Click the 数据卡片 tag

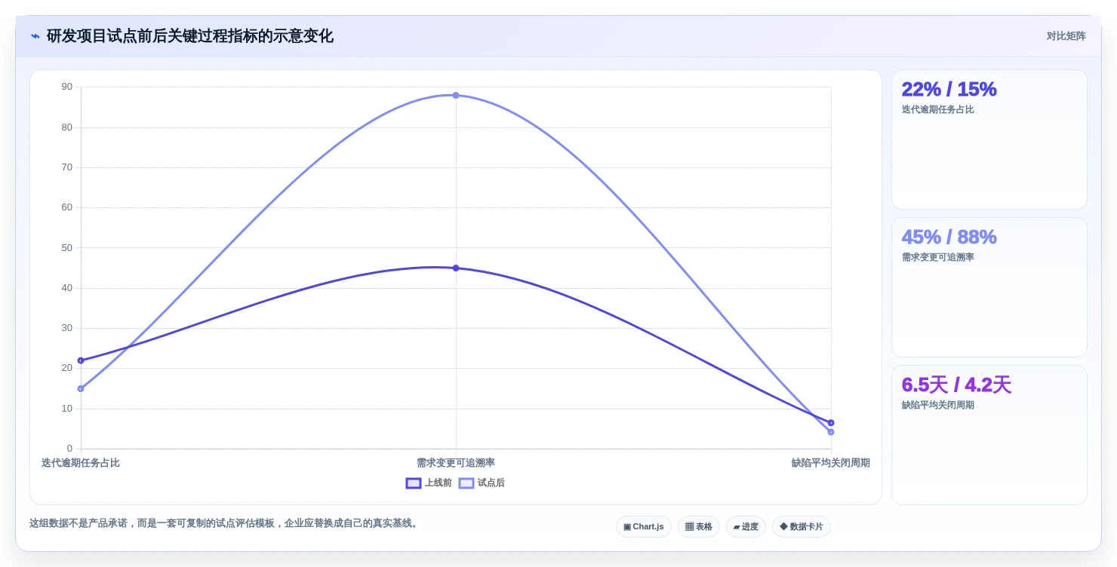click(x=802, y=526)
